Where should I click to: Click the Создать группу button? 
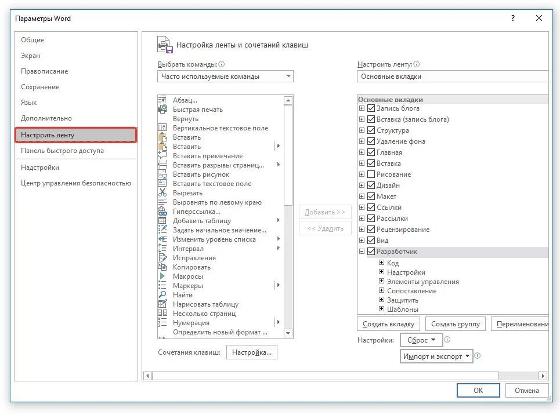pyautogui.click(x=456, y=324)
